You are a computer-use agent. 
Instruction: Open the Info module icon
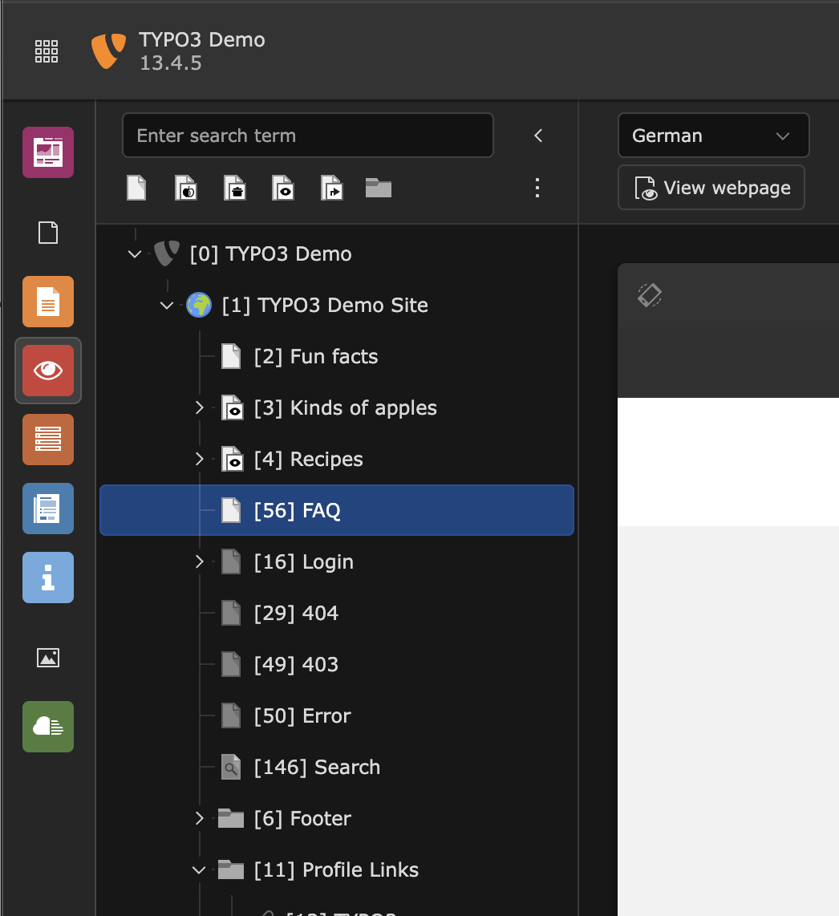point(48,578)
